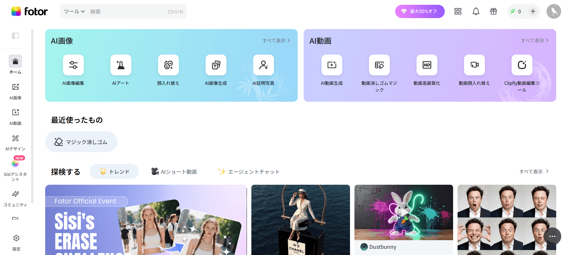The image size is (566, 255).
Task: Toggle the sidebar collapse panel icon
Action: (15, 36)
